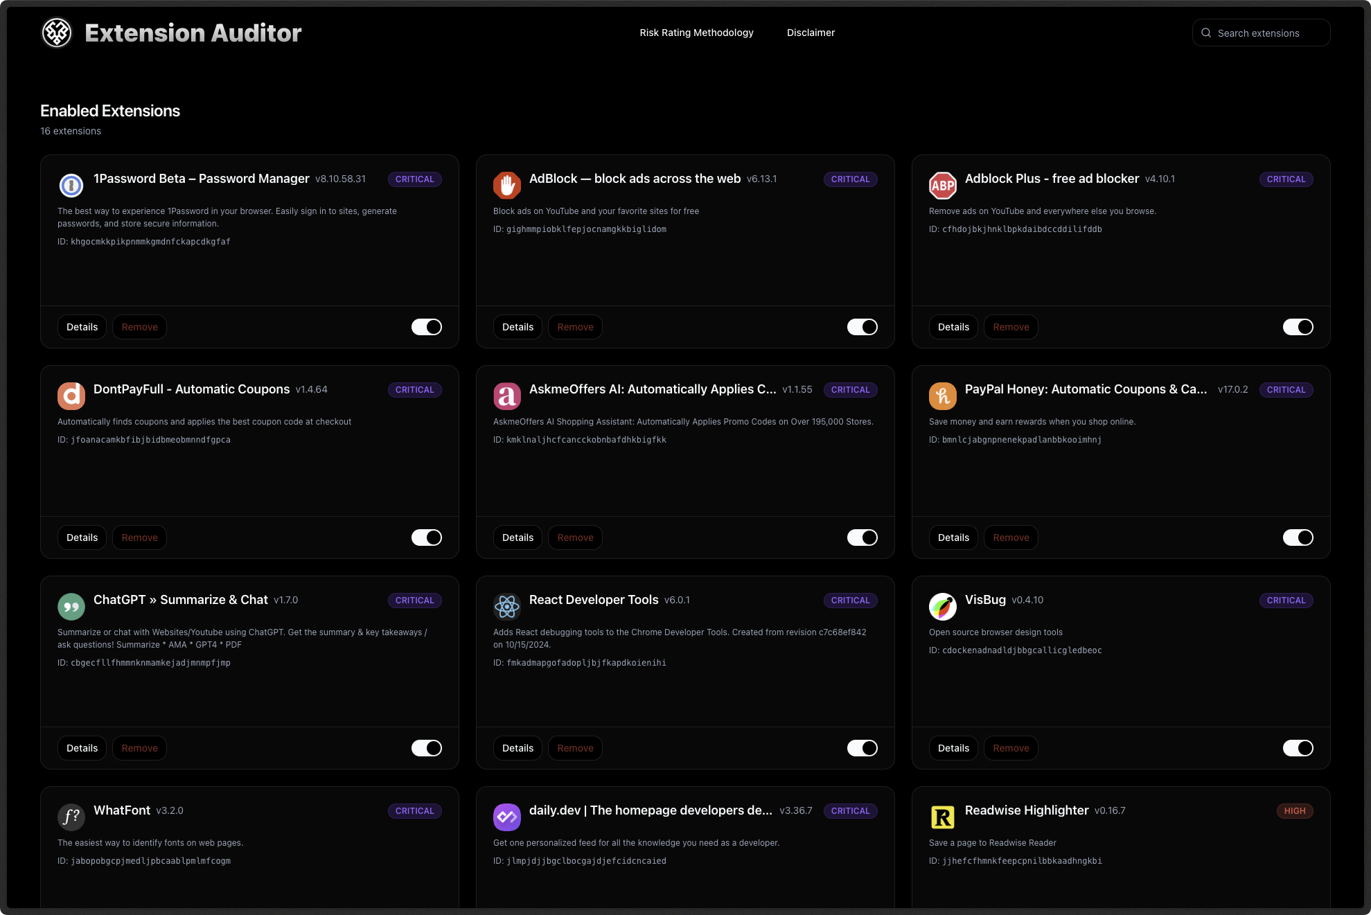View Details for AdBlock
Image resolution: width=1371 pixels, height=915 pixels.
coord(518,327)
